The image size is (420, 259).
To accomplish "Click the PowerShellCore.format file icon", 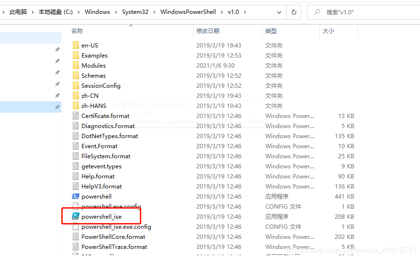I will (x=76, y=236).
